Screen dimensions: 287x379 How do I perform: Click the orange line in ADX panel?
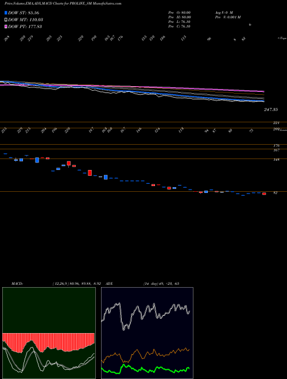coord(145,354)
